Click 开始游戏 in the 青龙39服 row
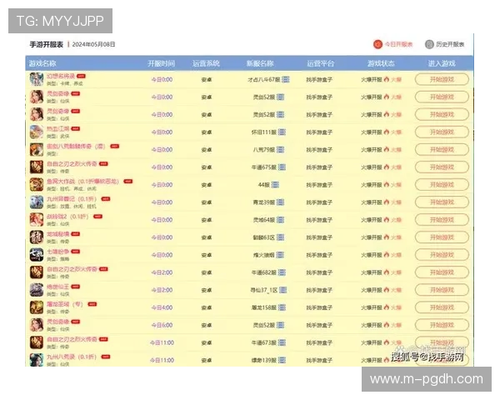The height and width of the screenshot is (400, 500). coord(442,202)
